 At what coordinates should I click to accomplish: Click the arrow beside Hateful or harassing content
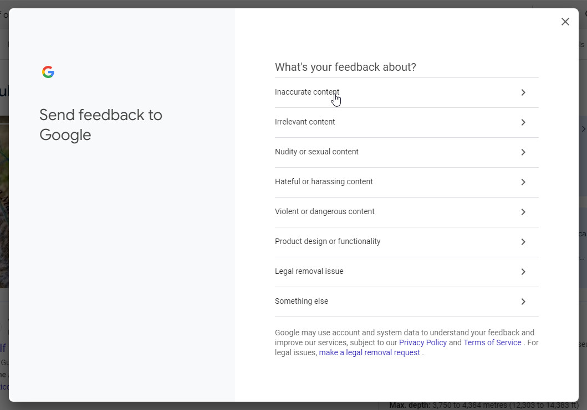[x=523, y=182]
